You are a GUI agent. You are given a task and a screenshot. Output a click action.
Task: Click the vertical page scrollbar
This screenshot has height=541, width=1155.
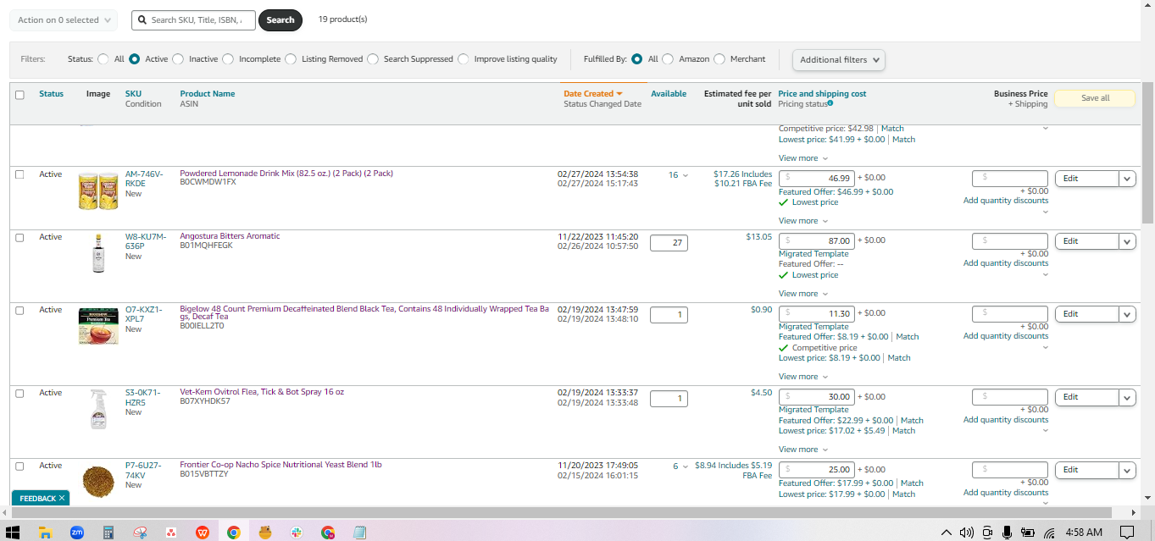(x=1148, y=152)
